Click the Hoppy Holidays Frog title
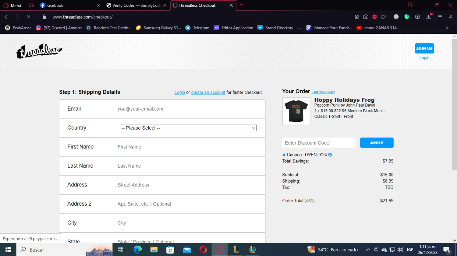Image resolution: width=457 pixels, height=256 pixels. (x=344, y=100)
